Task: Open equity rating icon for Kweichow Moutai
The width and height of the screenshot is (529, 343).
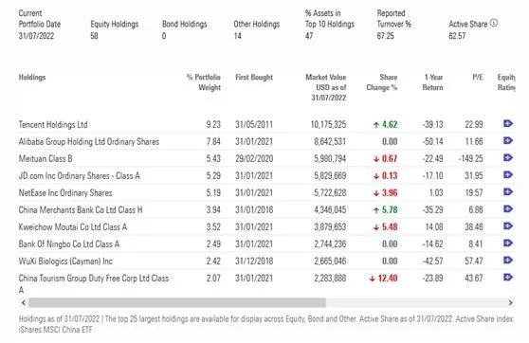Action: [x=508, y=226]
